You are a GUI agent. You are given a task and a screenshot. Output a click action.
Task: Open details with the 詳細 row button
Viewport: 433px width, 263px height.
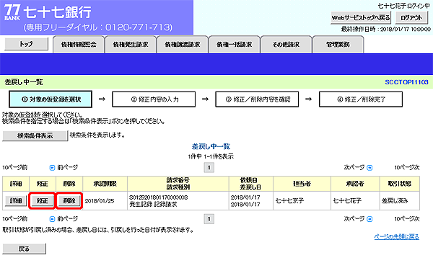(x=16, y=201)
